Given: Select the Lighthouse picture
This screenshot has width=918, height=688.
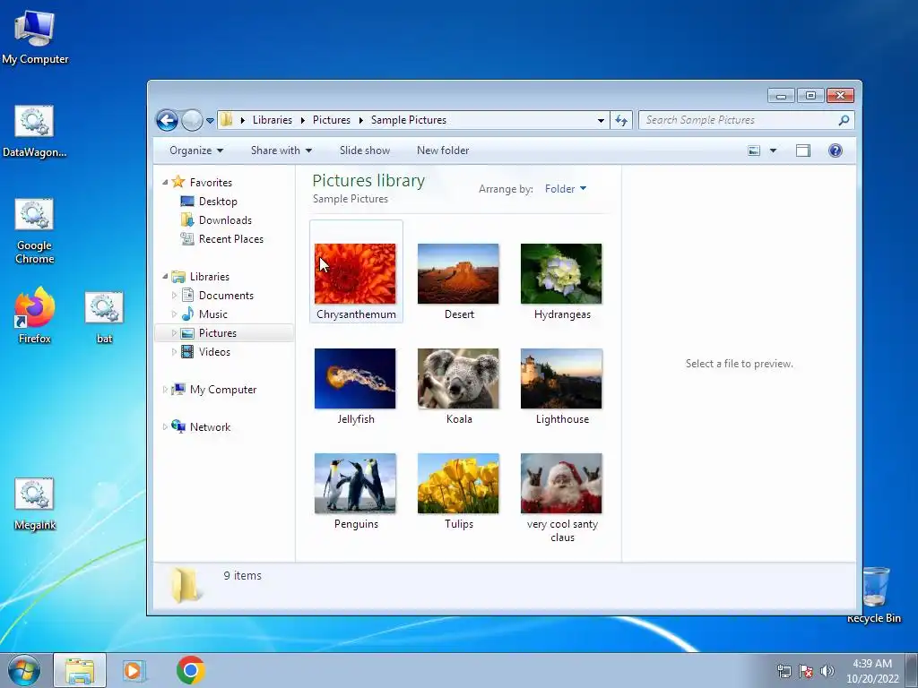Looking at the screenshot, I should click(x=561, y=379).
